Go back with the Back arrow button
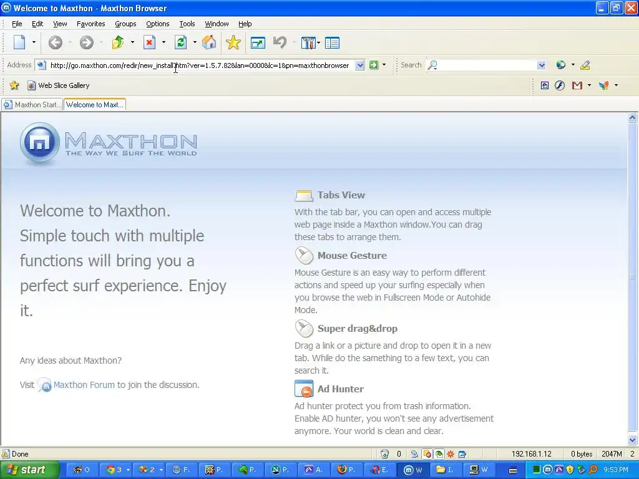 coord(55,42)
